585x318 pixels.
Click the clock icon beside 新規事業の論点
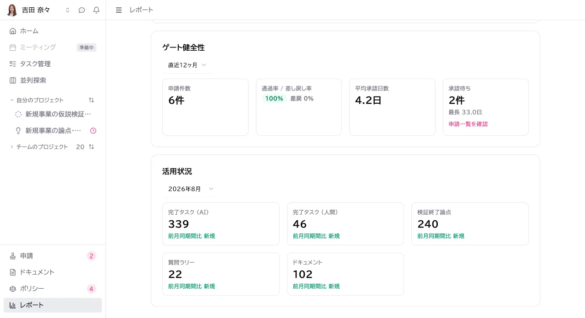pos(93,131)
